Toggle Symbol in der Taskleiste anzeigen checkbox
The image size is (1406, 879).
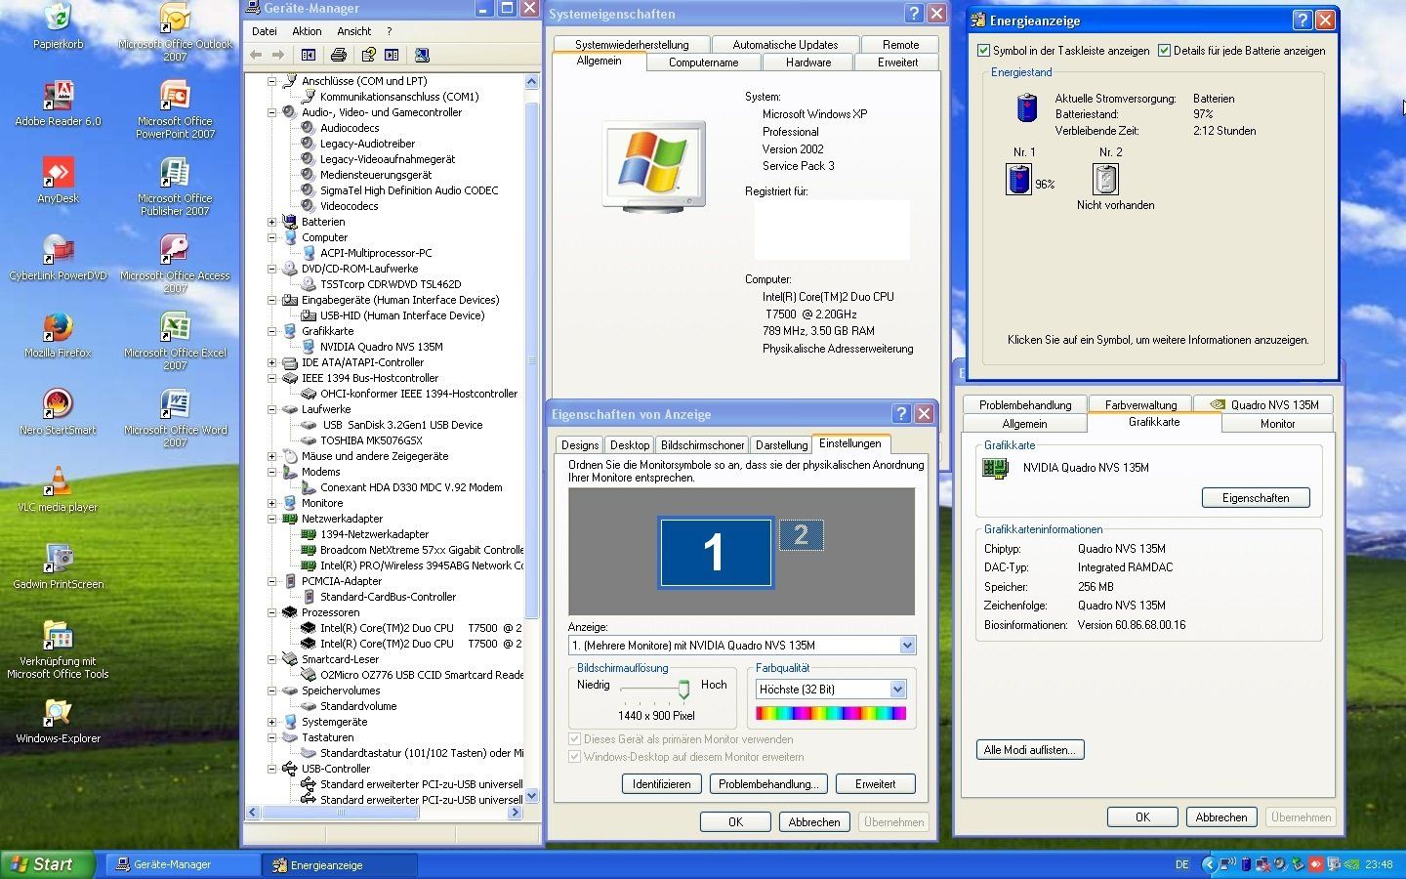[984, 50]
